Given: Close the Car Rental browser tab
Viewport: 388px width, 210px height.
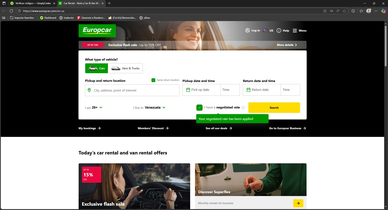Looking at the screenshot, I should tap(103, 3).
